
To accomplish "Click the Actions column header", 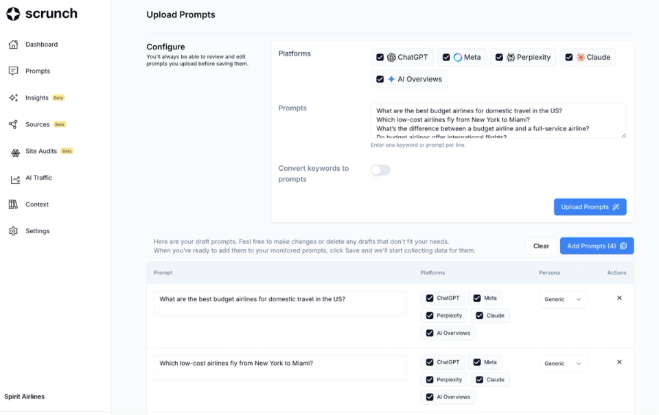I will click(616, 272).
